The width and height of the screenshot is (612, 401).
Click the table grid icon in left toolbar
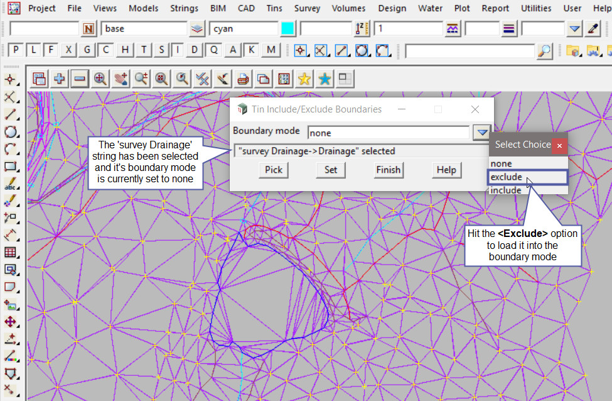click(11, 253)
